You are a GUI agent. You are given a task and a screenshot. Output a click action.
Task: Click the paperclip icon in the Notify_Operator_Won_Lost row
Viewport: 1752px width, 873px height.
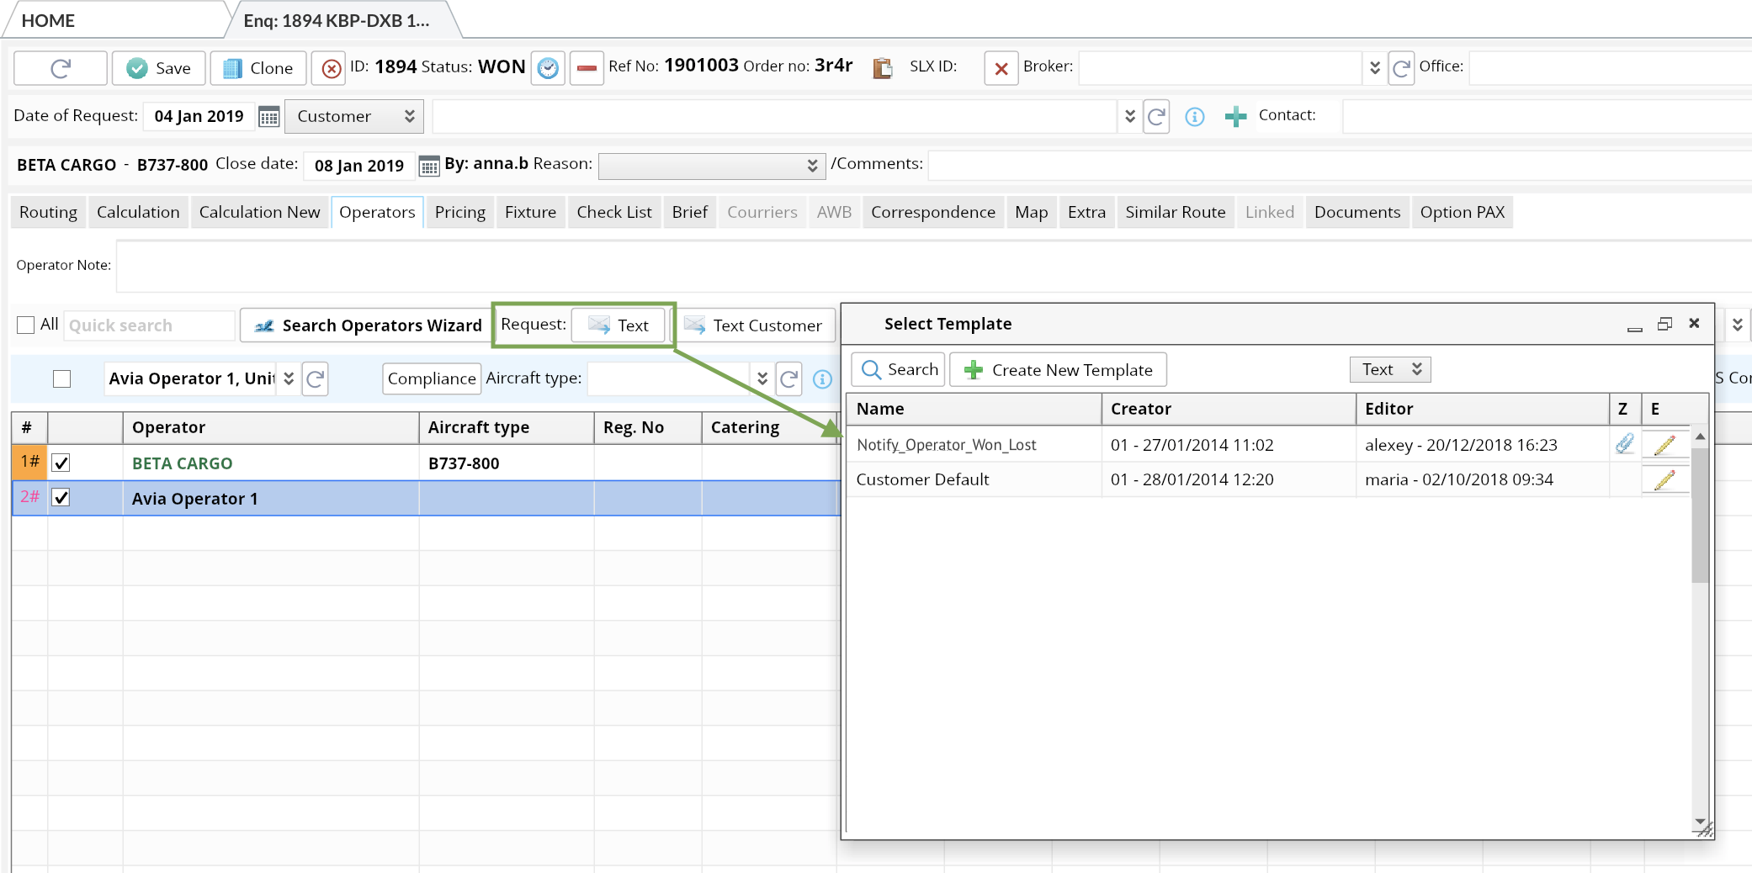[1624, 444]
